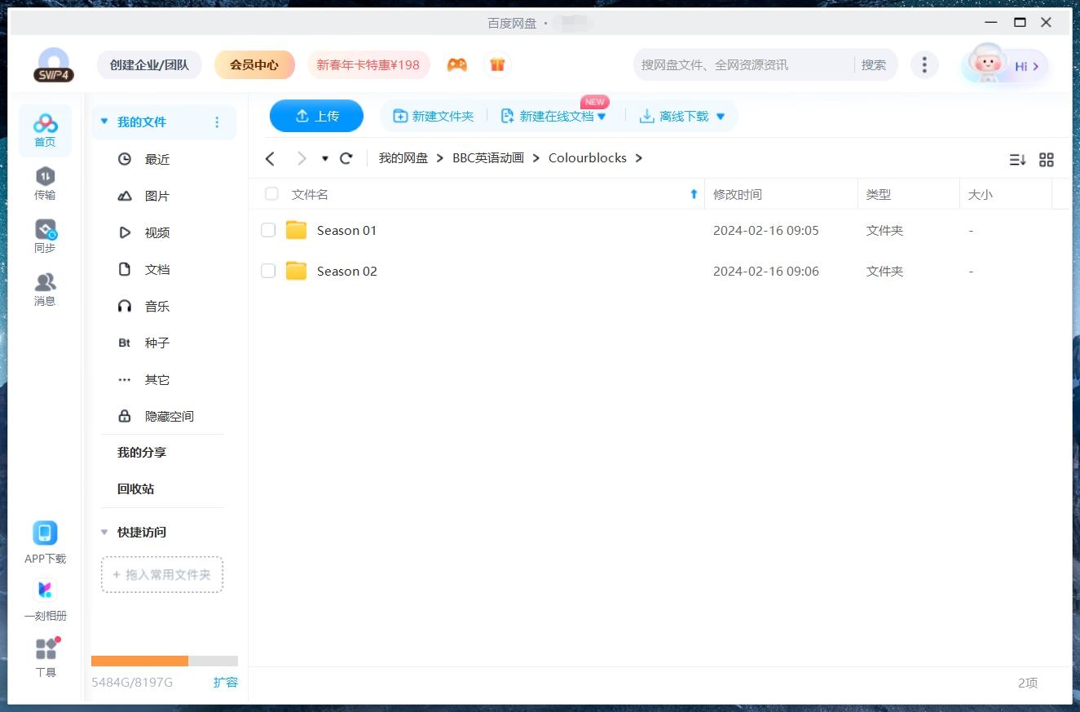Screen dimensions: 1080x712
Task: Open 会员中心 button
Action: click(254, 64)
